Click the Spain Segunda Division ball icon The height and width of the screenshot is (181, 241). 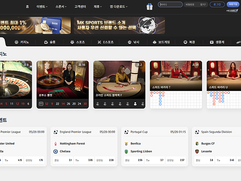[197, 132]
